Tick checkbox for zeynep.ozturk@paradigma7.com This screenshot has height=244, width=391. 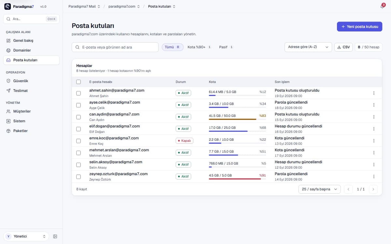click(79, 177)
